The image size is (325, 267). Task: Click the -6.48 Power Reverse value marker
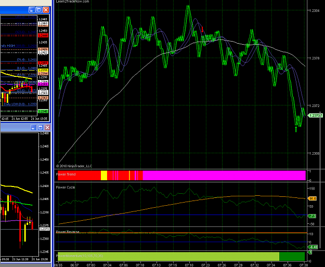(x=313, y=247)
